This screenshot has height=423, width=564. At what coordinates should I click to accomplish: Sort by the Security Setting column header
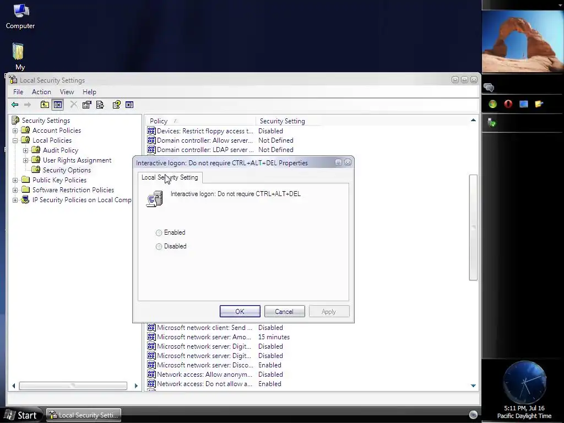point(288,121)
